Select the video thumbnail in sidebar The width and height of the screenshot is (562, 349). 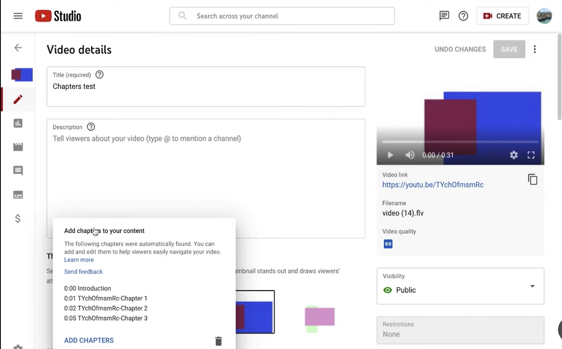click(22, 75)
